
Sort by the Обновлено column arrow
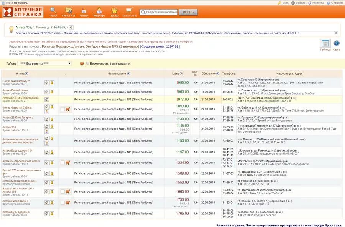[x=218, y=73]
